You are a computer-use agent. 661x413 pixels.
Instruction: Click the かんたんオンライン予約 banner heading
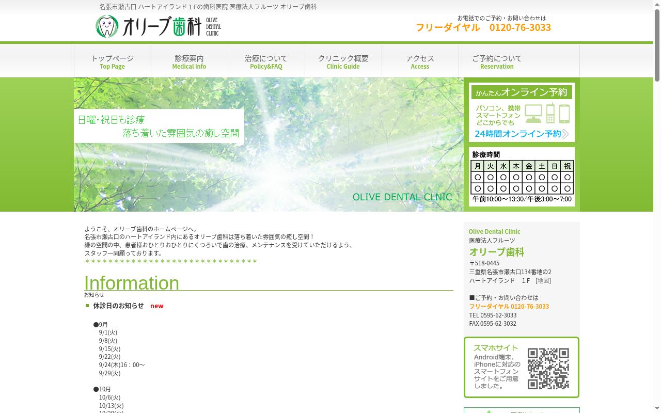pos(522,92)
